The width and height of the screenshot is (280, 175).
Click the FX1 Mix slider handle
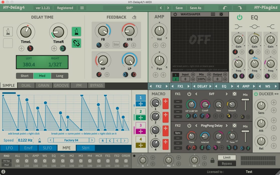245,100
